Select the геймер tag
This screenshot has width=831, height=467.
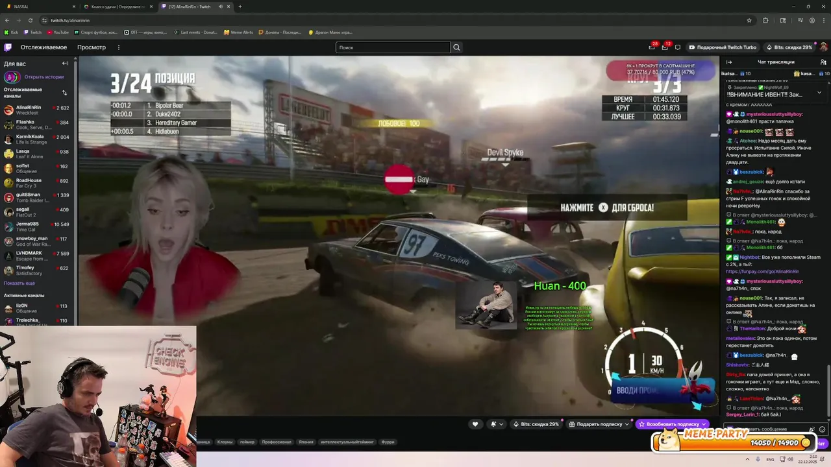coord(247,442)
